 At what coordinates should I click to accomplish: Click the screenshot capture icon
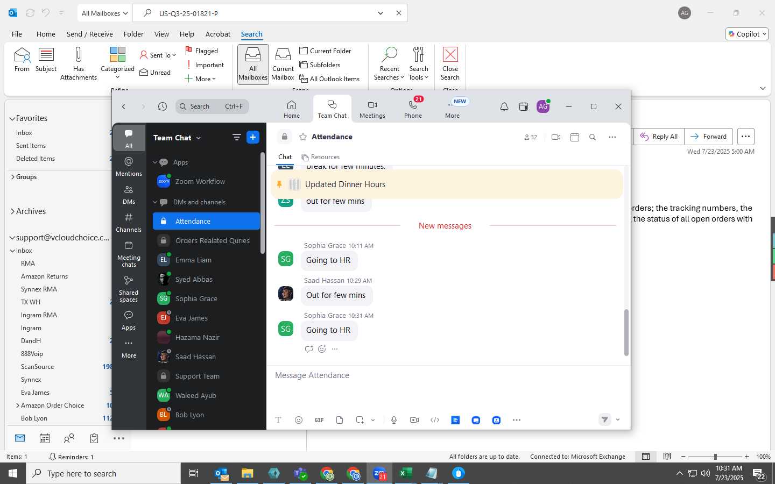360,420
